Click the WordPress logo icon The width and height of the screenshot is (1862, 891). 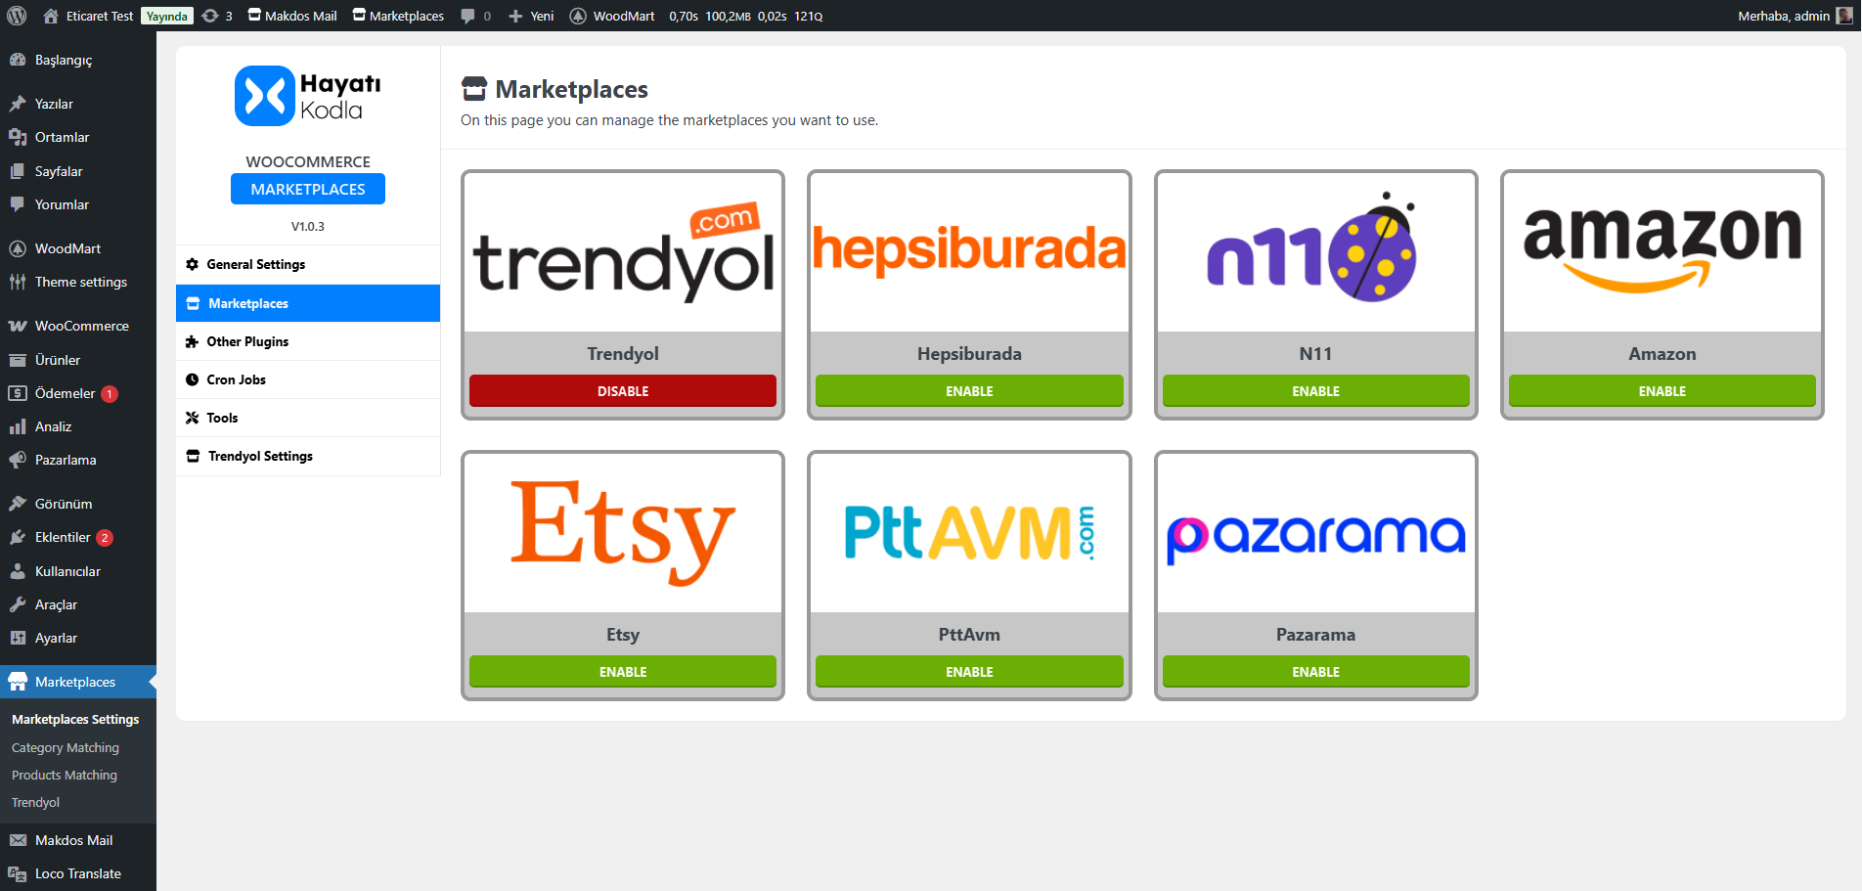[17, 16]
